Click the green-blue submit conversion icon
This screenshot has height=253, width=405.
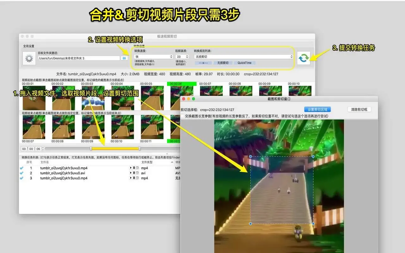coord(304,58)
